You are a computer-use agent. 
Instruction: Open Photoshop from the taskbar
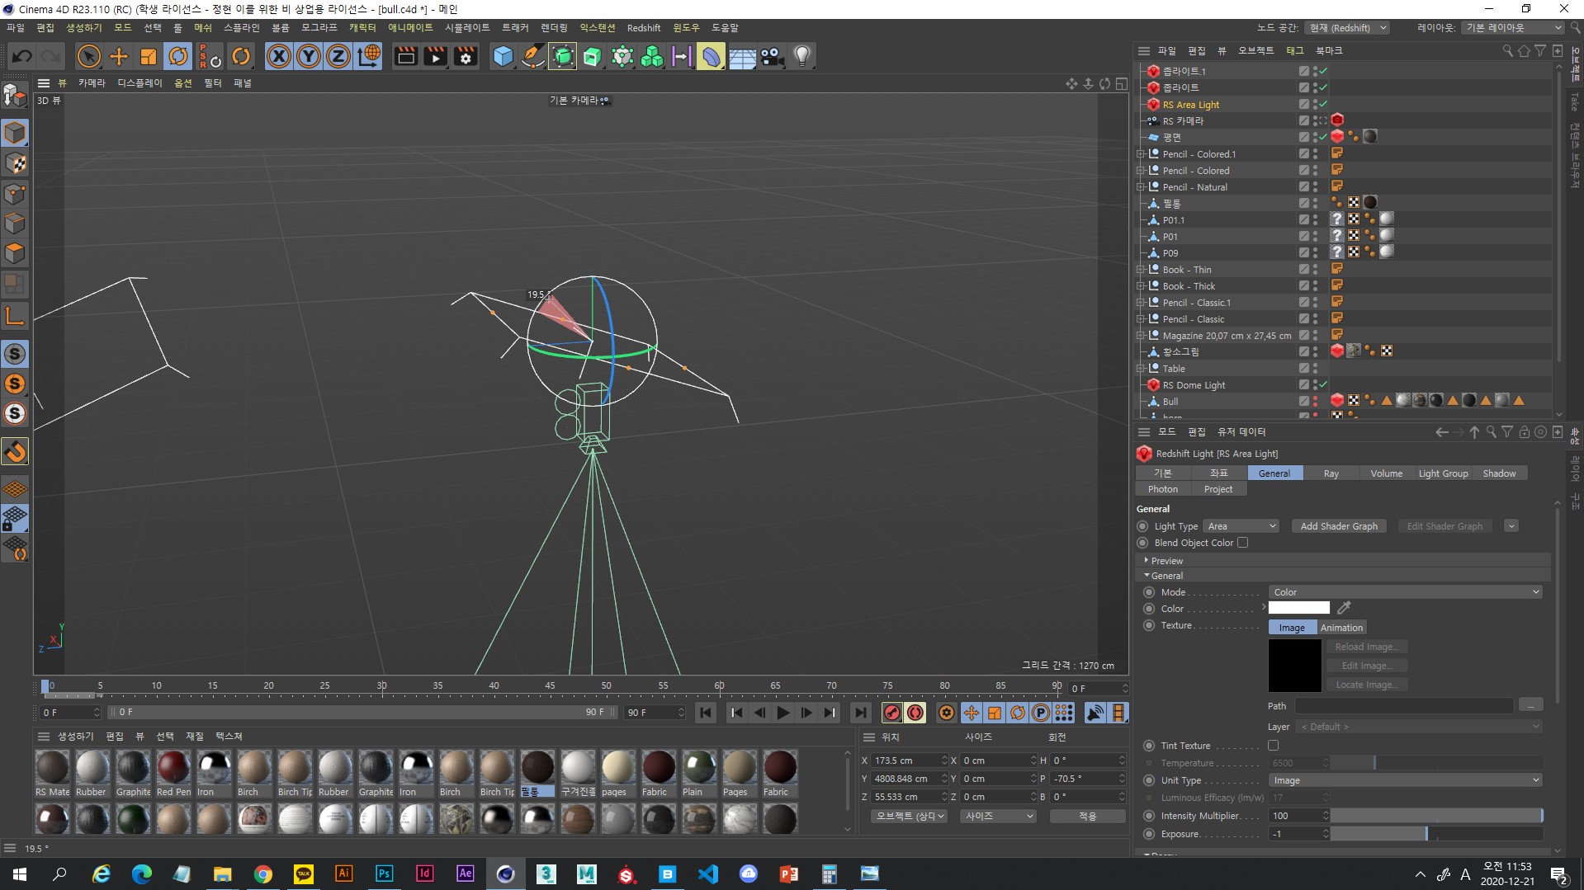click(x=384, y=874)
